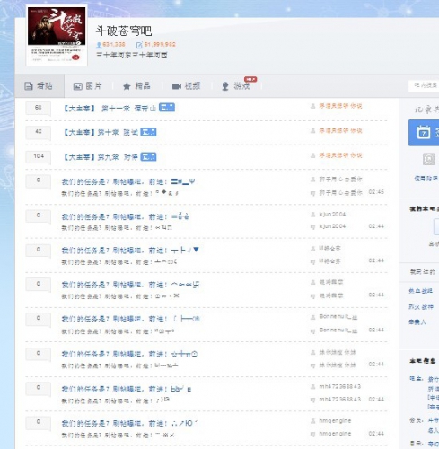This screenshot has width=439, height=449.
Task: Click the post count edit icon
Action: 139,45
